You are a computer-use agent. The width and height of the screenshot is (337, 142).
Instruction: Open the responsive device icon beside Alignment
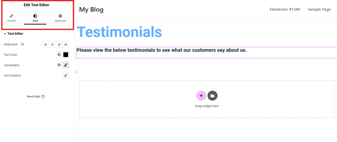coord(23,44)
